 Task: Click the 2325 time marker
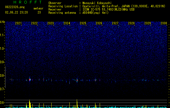[83, 23]
